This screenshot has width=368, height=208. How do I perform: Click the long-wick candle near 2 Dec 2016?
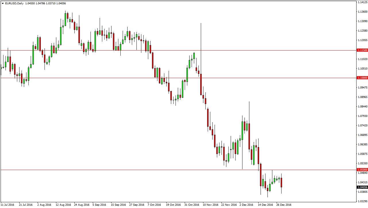[249, 135]
